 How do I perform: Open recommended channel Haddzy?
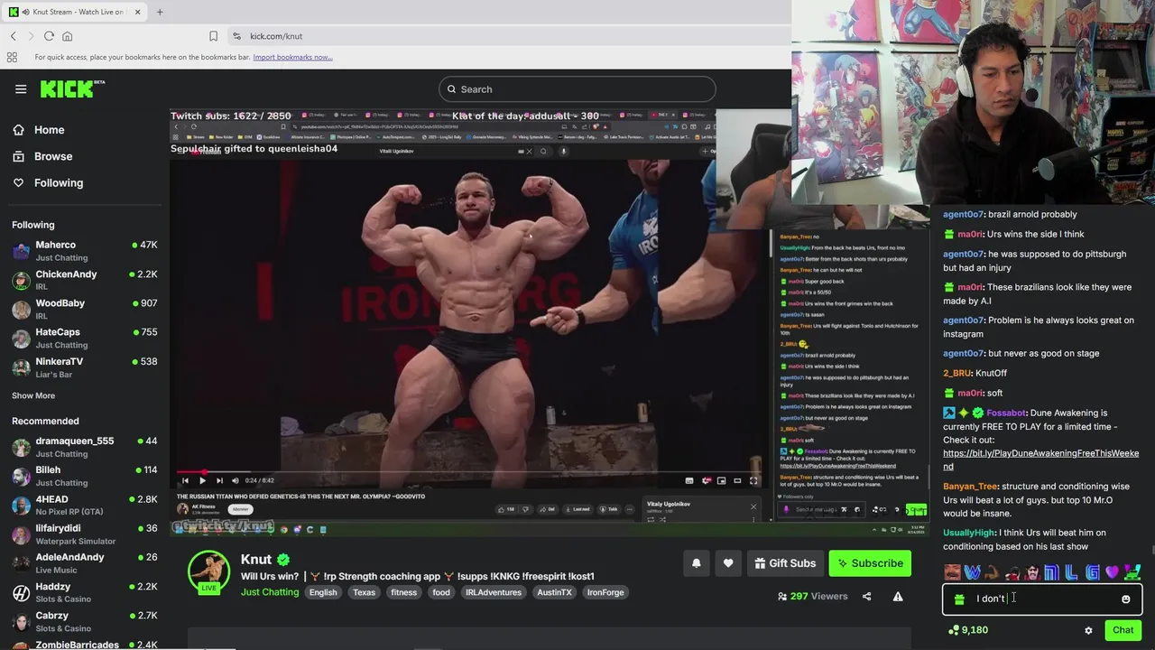pos(85,592)
